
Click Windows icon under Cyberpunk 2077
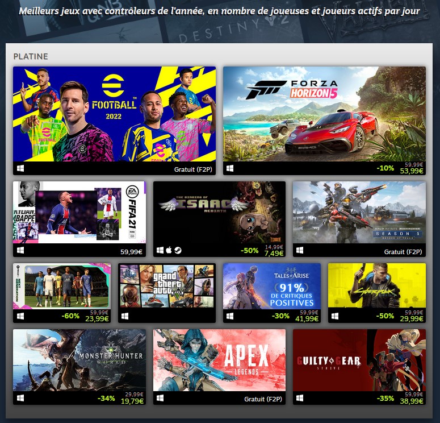335,316
